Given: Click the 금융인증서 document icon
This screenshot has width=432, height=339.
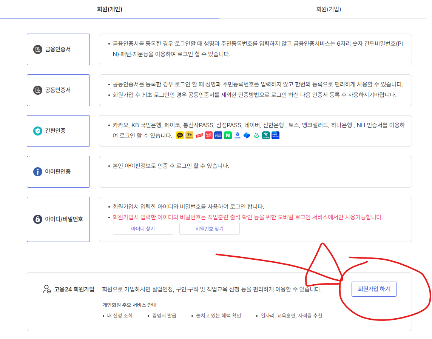Looking at the screenshot, I should 37,49.
